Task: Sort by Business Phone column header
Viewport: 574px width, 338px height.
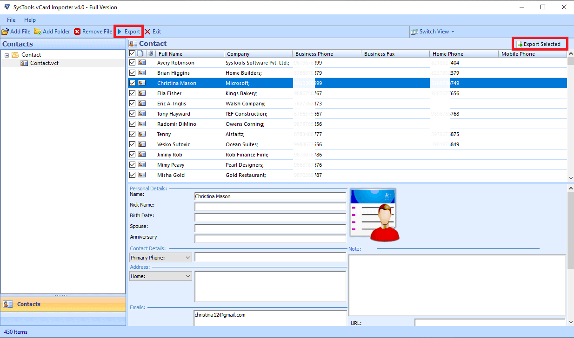Action: coord(327,54)
